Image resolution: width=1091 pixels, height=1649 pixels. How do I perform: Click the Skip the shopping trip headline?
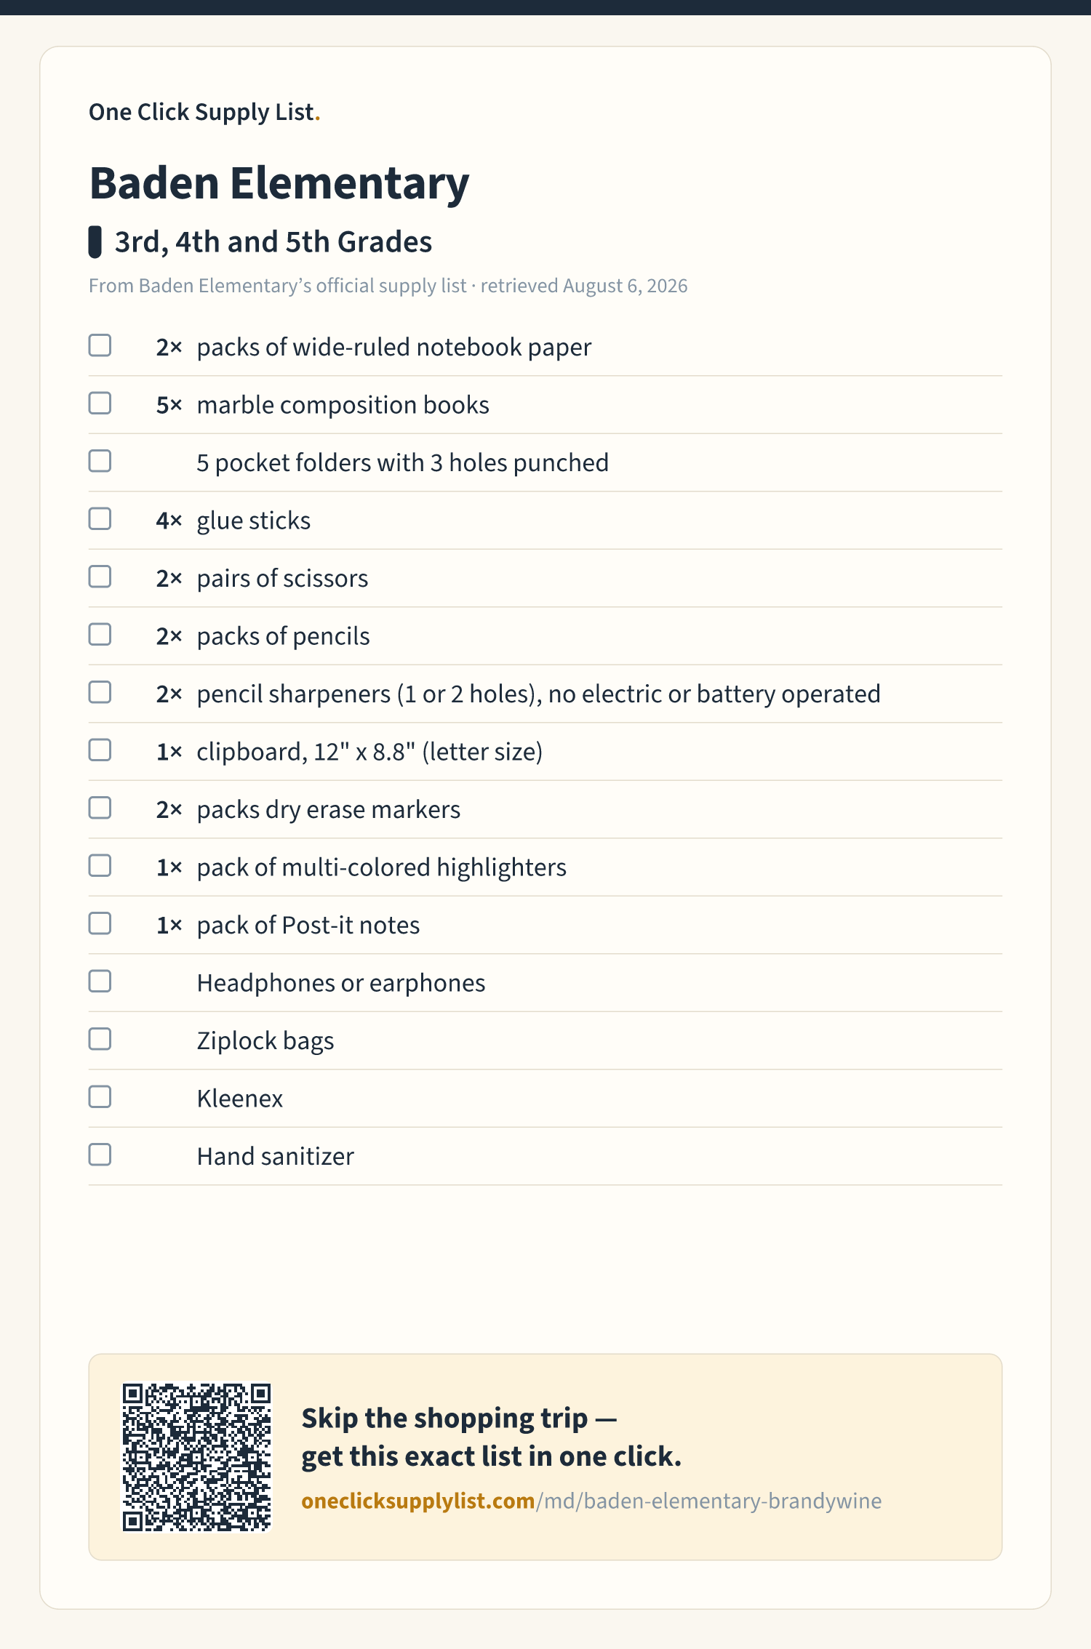click(x=491, y=1437)
